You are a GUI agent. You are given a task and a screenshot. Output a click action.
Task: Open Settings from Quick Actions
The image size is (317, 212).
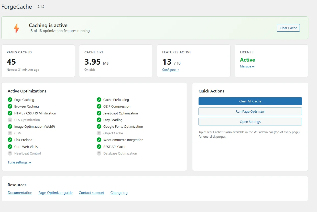point(250,122)
